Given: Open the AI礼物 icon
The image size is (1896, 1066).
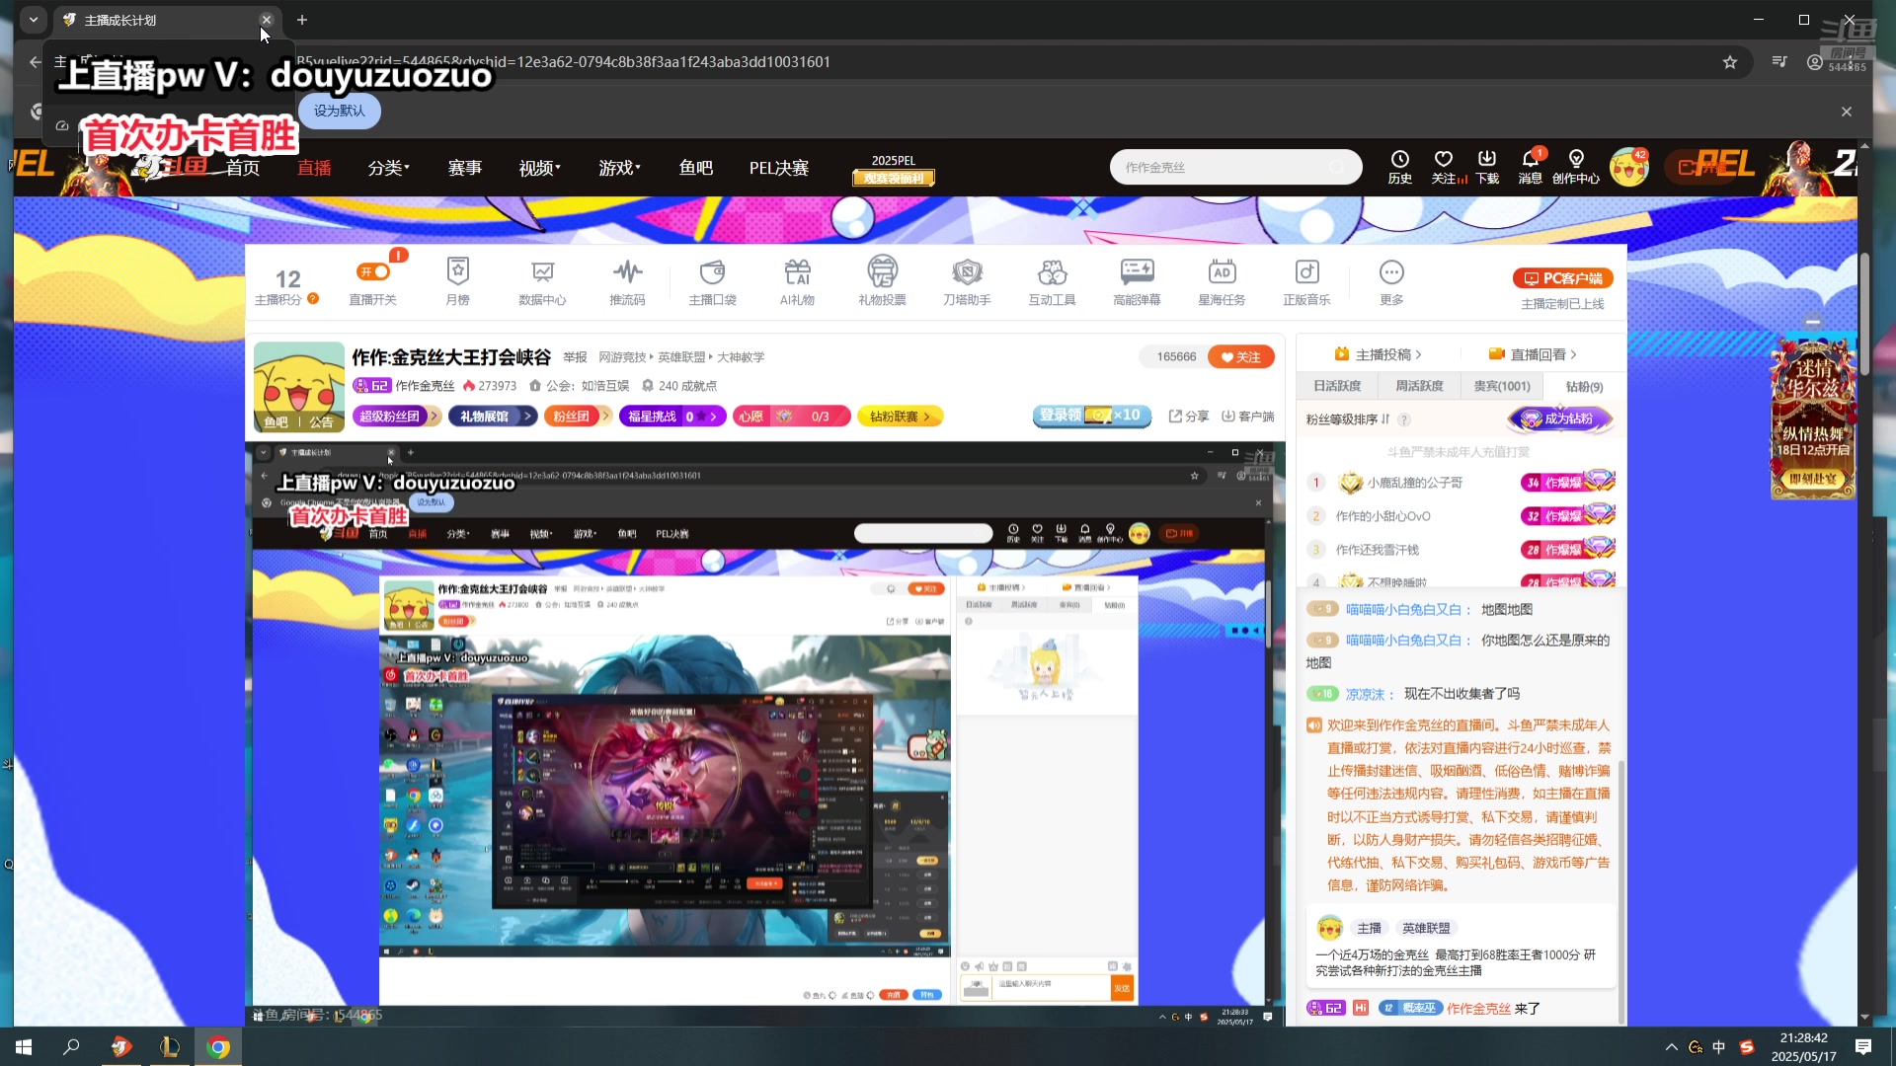Looking at the screenshot, I should click(797, 280).
